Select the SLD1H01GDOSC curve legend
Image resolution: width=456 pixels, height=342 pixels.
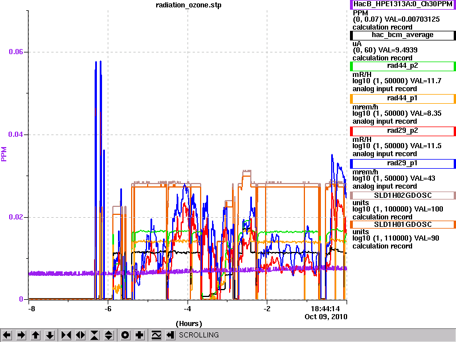(403, 225)
